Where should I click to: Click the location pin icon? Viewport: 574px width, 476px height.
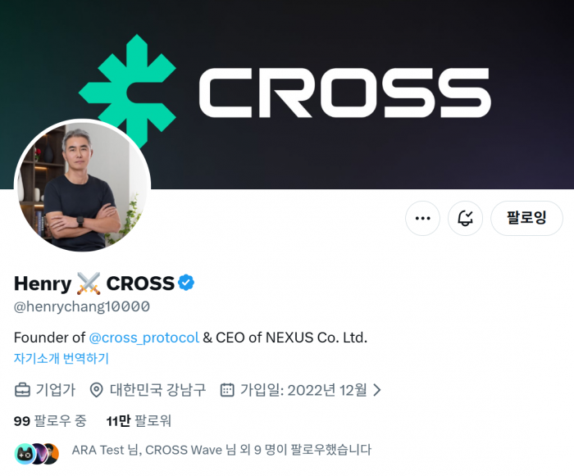pyautogui.click(x=96, y=390)
